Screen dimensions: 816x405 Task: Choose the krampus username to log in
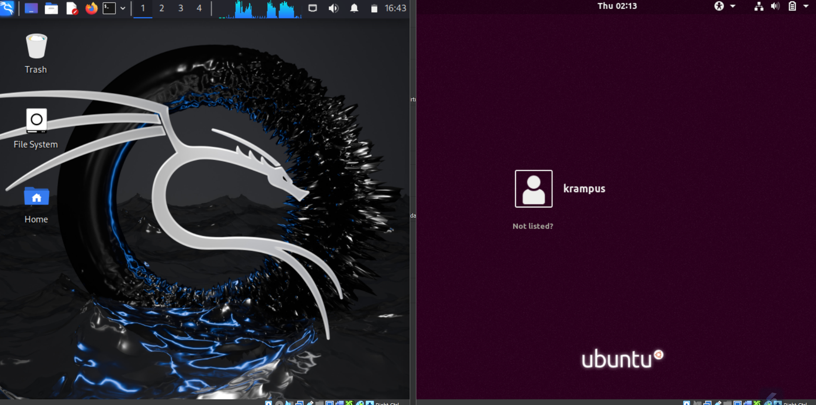pos(584,189)
